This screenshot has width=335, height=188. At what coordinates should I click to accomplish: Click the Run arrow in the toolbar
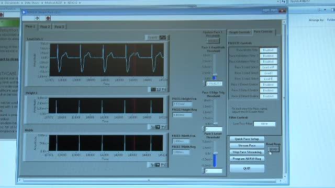click(37, 18)
